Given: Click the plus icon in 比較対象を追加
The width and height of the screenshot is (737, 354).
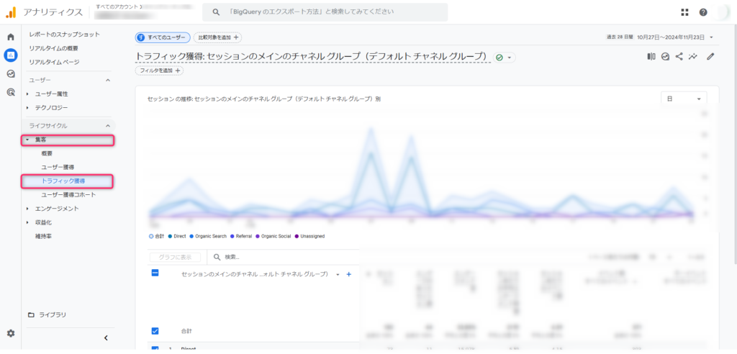Looking at the screenshot, I should pos(236,37).
